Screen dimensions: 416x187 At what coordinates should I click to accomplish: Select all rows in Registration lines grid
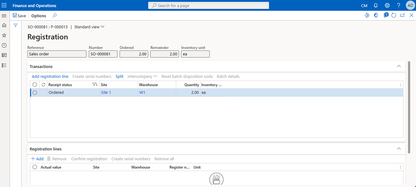35,167
